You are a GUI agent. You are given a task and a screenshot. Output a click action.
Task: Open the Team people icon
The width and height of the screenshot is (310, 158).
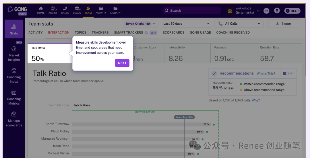(x=88, y=9)
